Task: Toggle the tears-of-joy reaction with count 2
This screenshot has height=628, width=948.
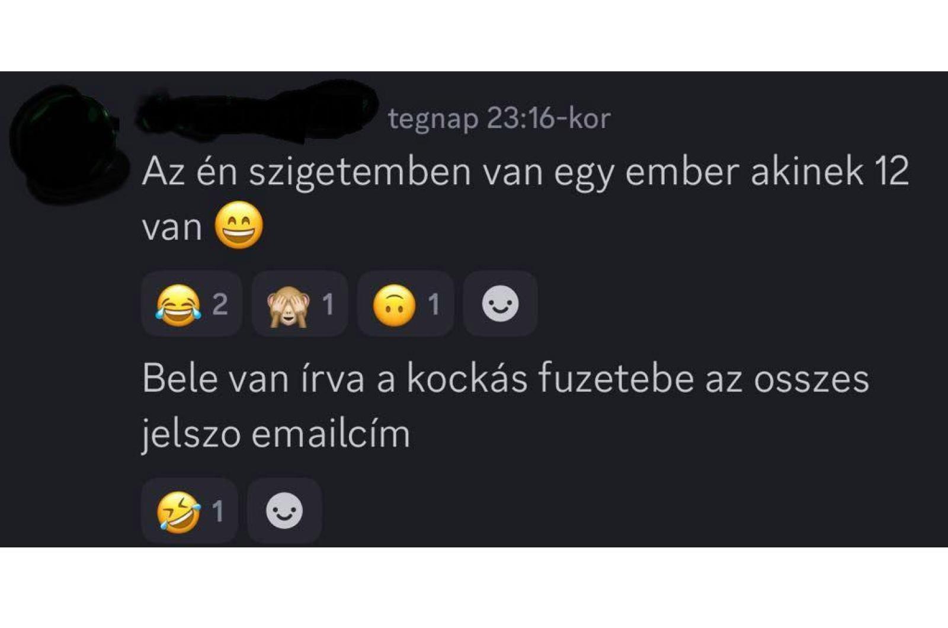Action: (192, 304)
